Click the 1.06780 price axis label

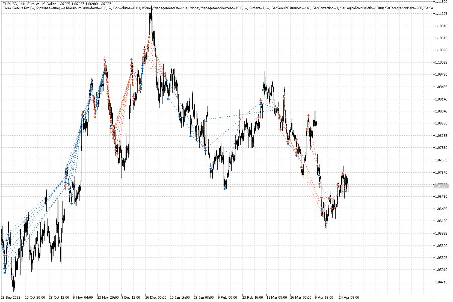click(x=441, y=197)
